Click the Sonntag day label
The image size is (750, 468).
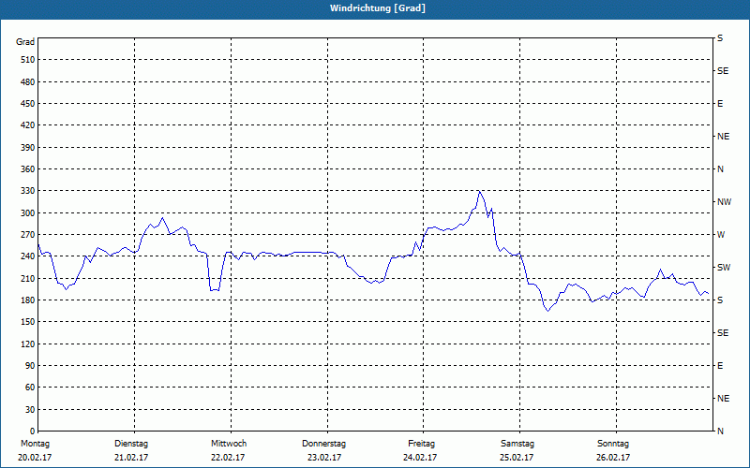(x=613, y=444)
